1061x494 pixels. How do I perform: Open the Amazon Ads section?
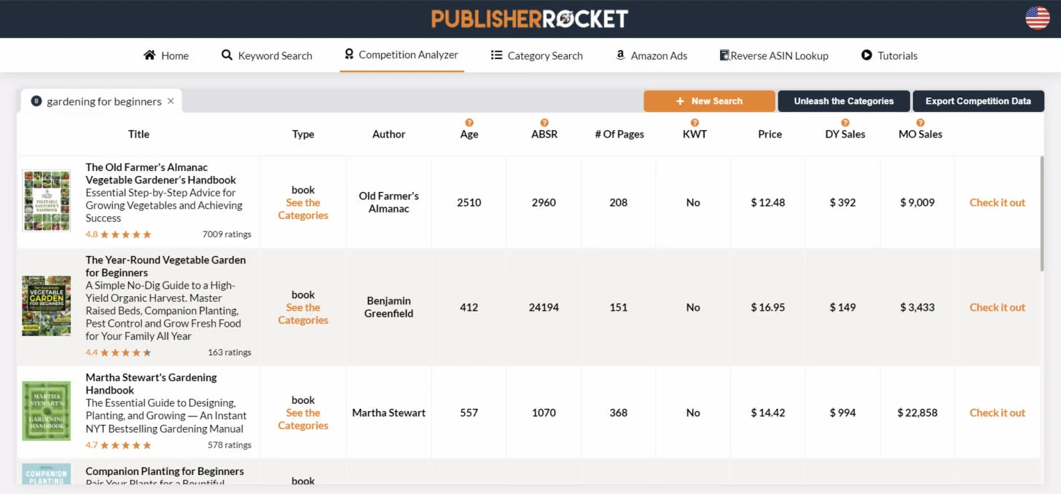651,55
